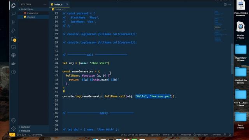The height and width of the screenshot is (140, 249).
Task: Click the remote window indicator in status bar
Action: coord(12,135)
